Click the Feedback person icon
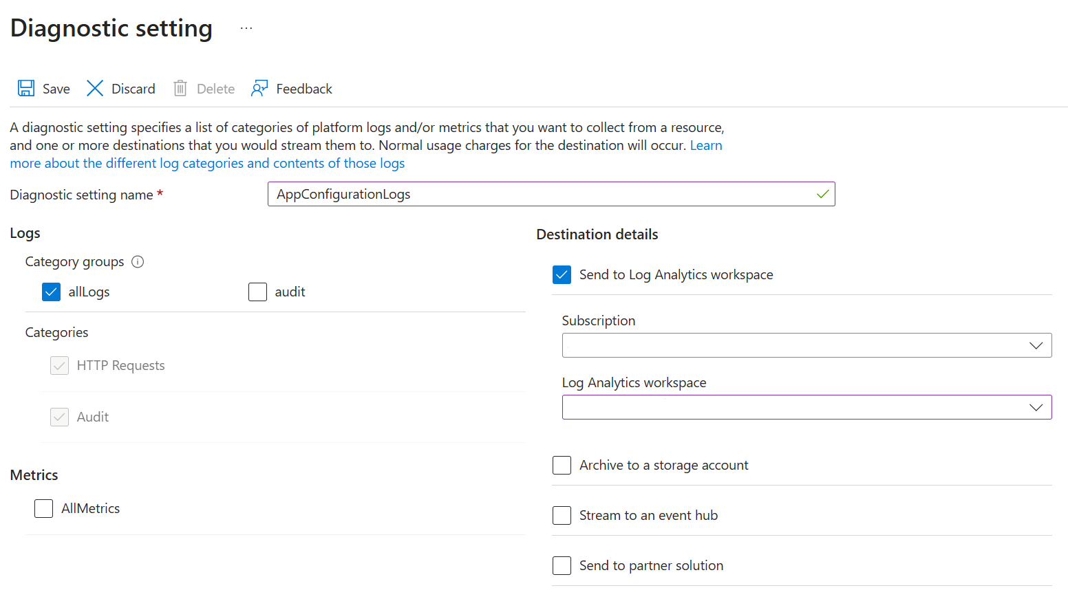Viewport: 1068px width, 599px height. click(259, 89)
